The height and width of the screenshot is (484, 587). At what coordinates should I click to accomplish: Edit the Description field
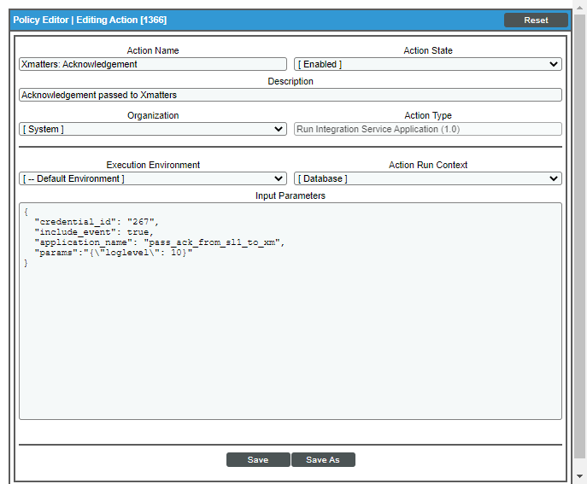click(x=291, y=95)
